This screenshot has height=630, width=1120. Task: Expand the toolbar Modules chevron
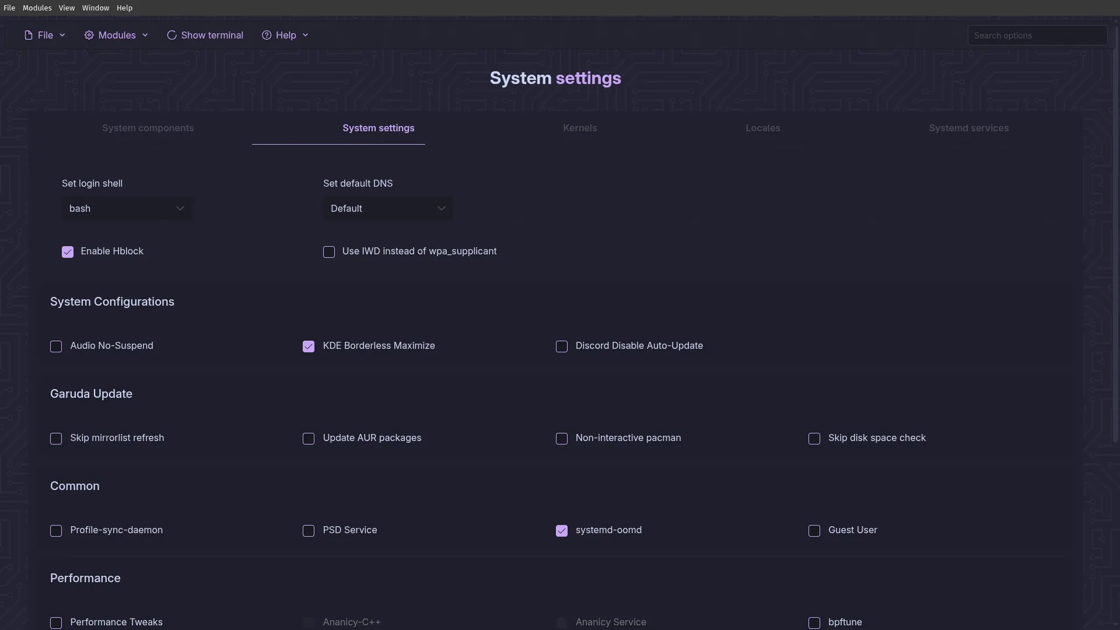(145, 35)
